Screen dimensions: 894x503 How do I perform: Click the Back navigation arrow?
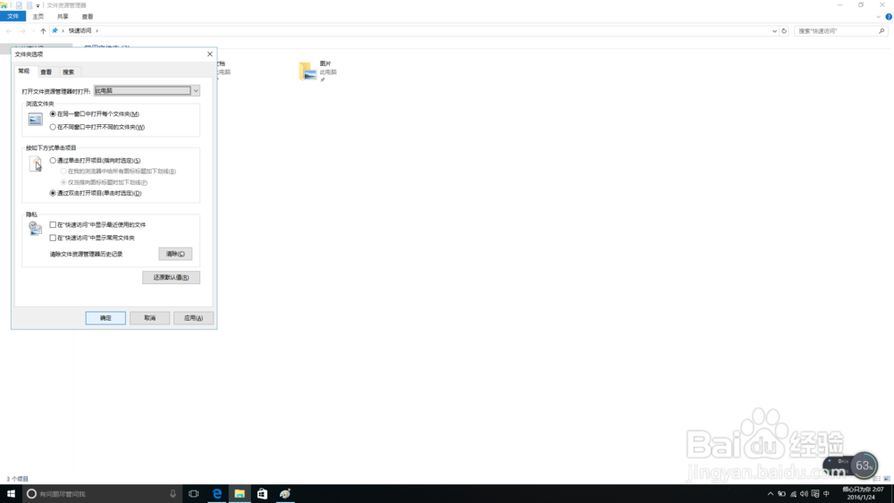pyautogui.click(x=9, y=30)
